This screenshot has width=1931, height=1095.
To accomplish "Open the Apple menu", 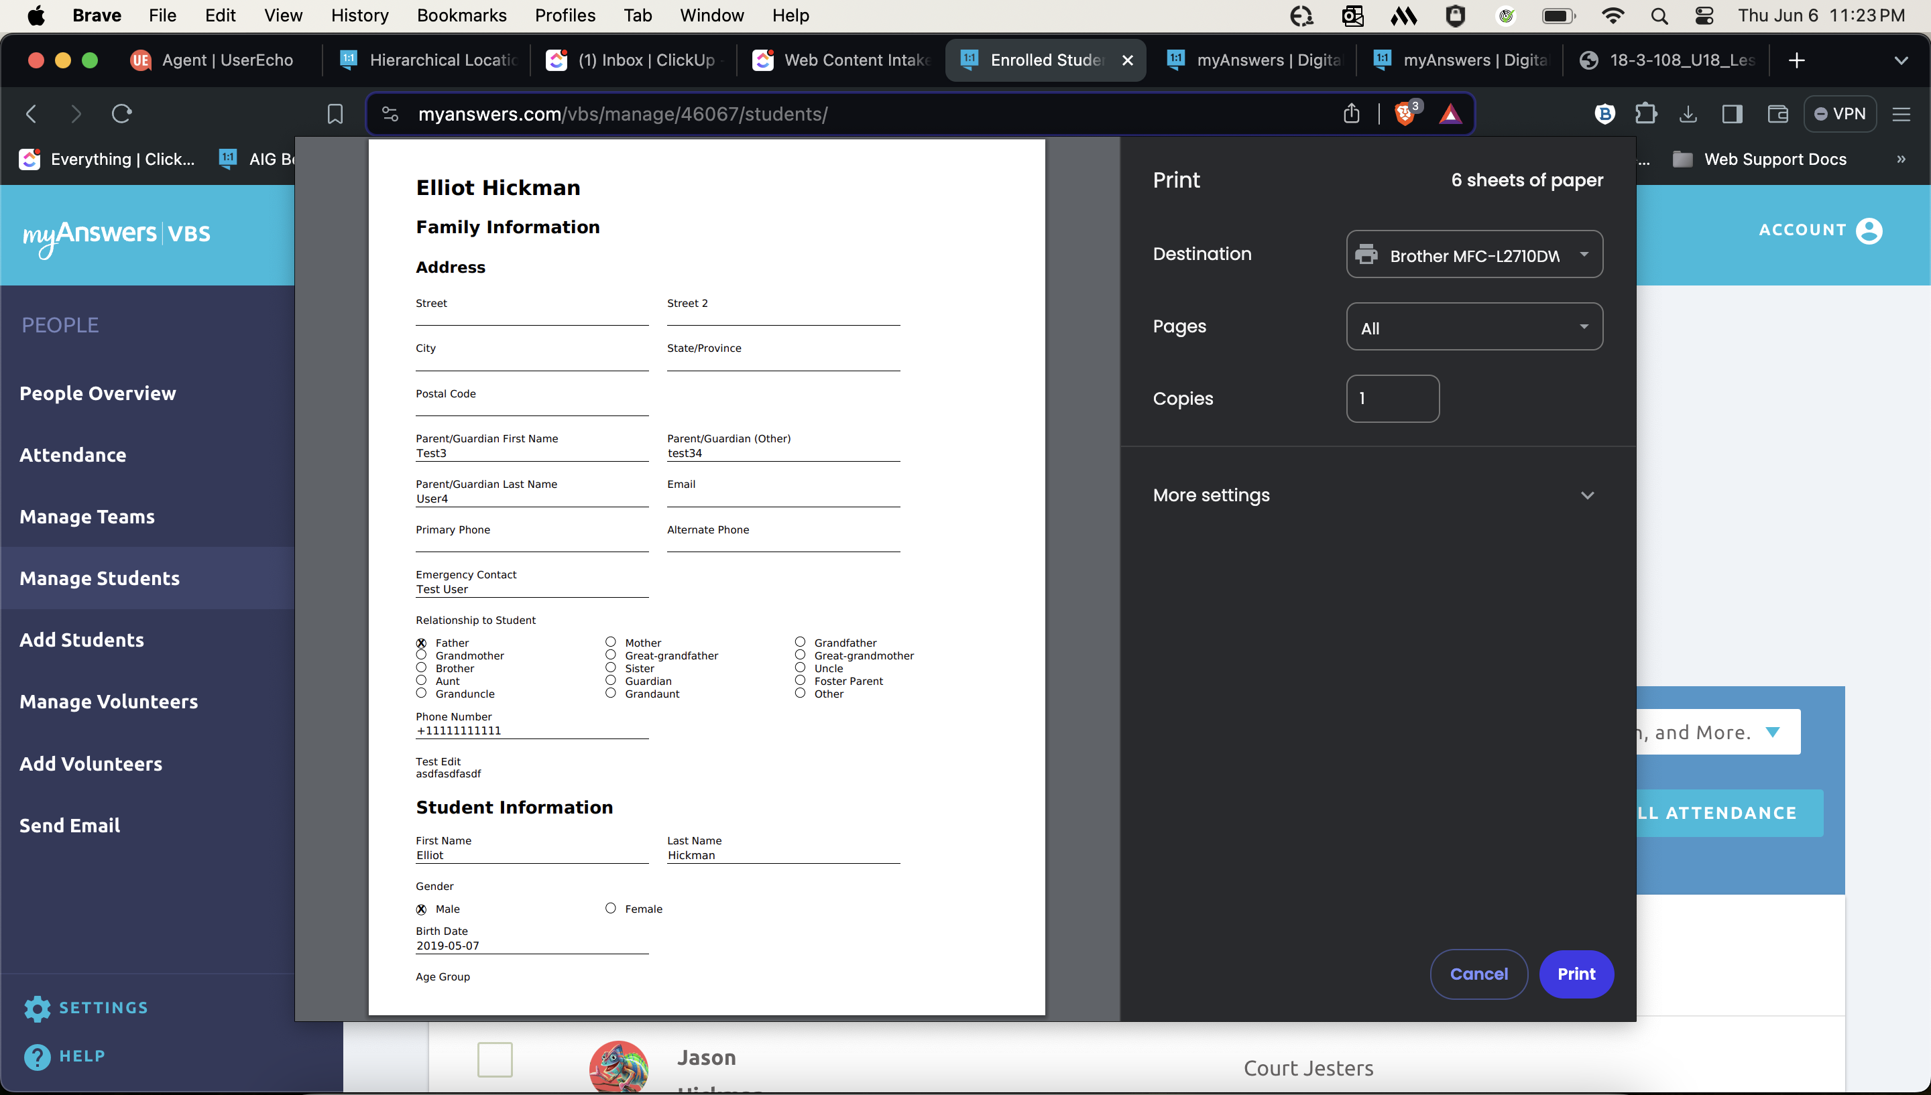I will point(36,16).
